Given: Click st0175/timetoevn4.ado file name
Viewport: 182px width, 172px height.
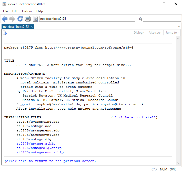Looking at the screenshot, I should coord(38,135).
